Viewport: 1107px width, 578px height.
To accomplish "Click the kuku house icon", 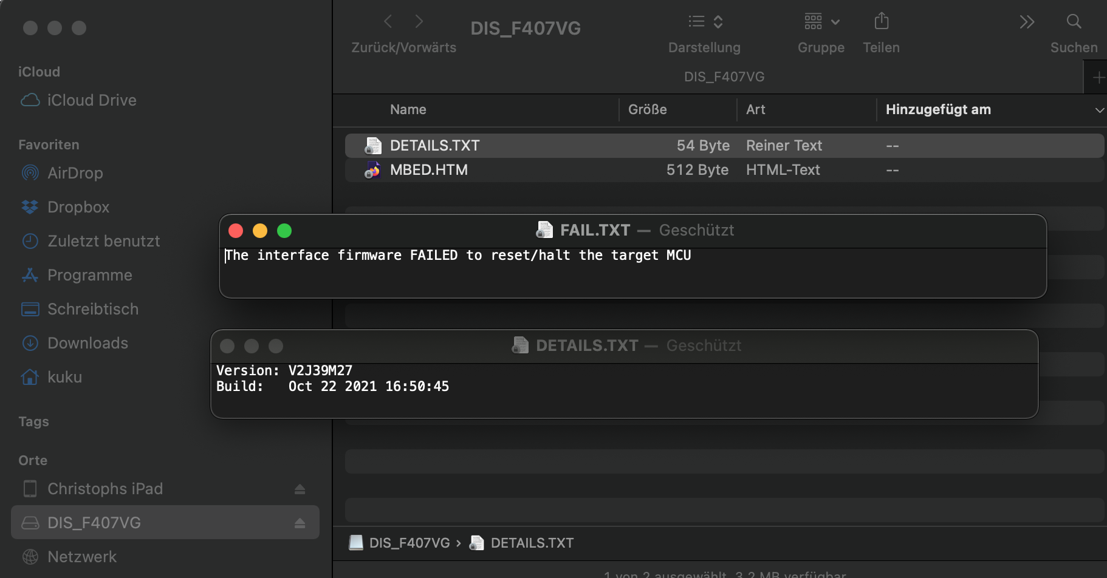I will 30,377.
